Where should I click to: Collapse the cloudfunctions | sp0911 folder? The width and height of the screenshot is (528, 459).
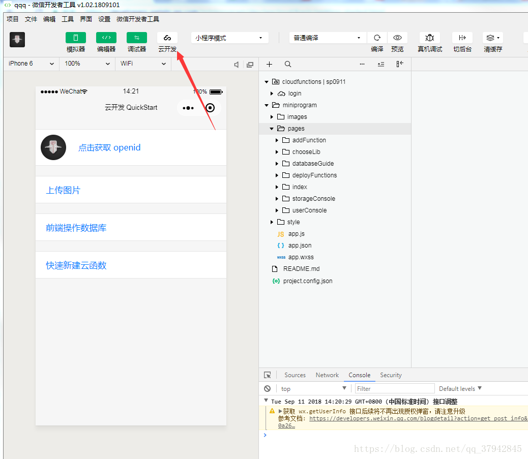click(267, 82)
